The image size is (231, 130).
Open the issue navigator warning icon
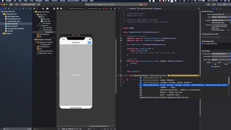[16, 9]
